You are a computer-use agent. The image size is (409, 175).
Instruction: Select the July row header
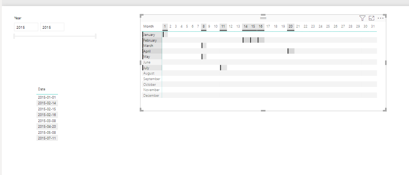coord(152,68)
